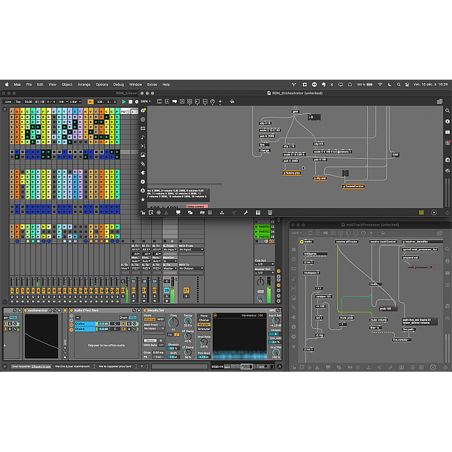Click the plus icon to add a new Max object

tap(220, 102)
